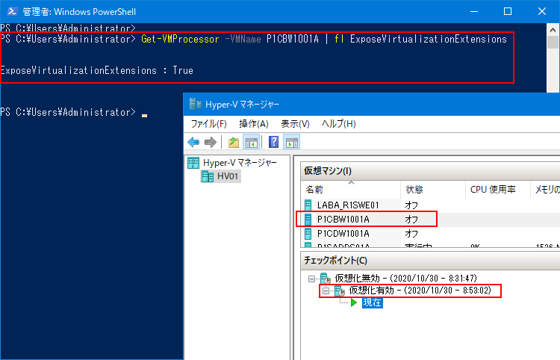Minimize the PowerShell window
560x360 pixels.
pyautogui.click(x=474, y=11)
